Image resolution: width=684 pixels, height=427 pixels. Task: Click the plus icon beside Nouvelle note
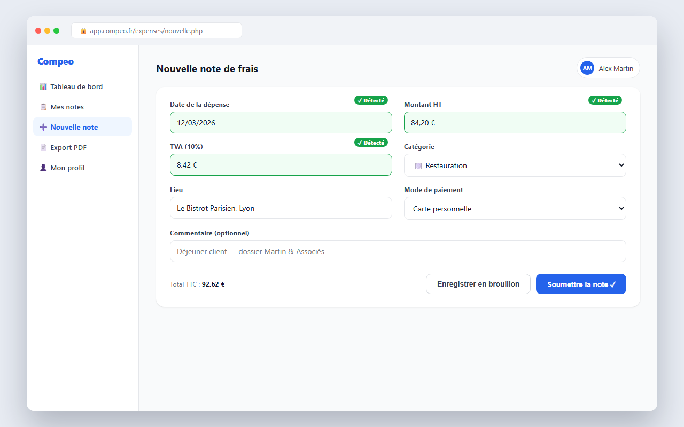pos(43,127)
